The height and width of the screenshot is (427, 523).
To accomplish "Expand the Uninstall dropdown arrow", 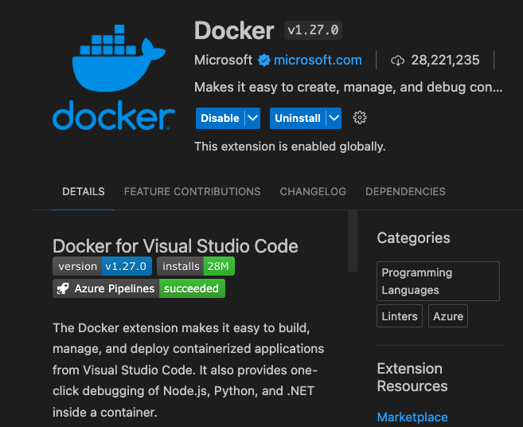I will [334, 118].
